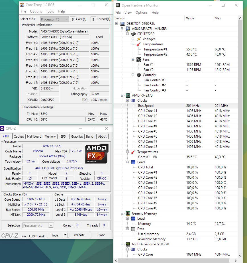
Task: Click the Open Hardware Monitor window icon
Action: (x=118, y=5)
